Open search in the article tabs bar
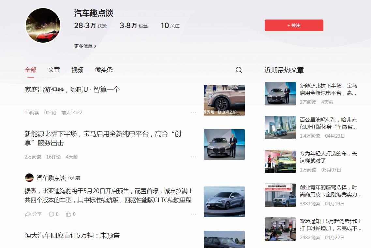 pos(239,70)
